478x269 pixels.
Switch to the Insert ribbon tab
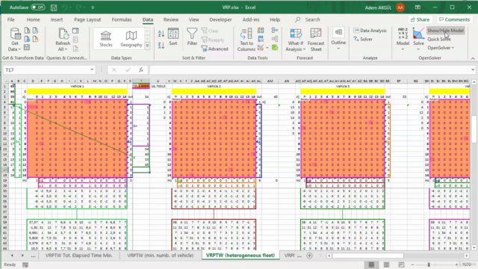point(57,19)
